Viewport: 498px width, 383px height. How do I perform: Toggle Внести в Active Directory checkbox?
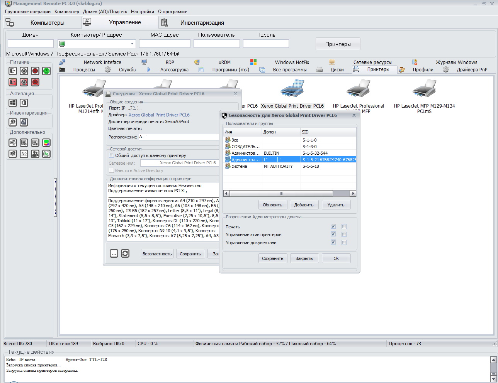pyautogui.click(x=111, y=170)
